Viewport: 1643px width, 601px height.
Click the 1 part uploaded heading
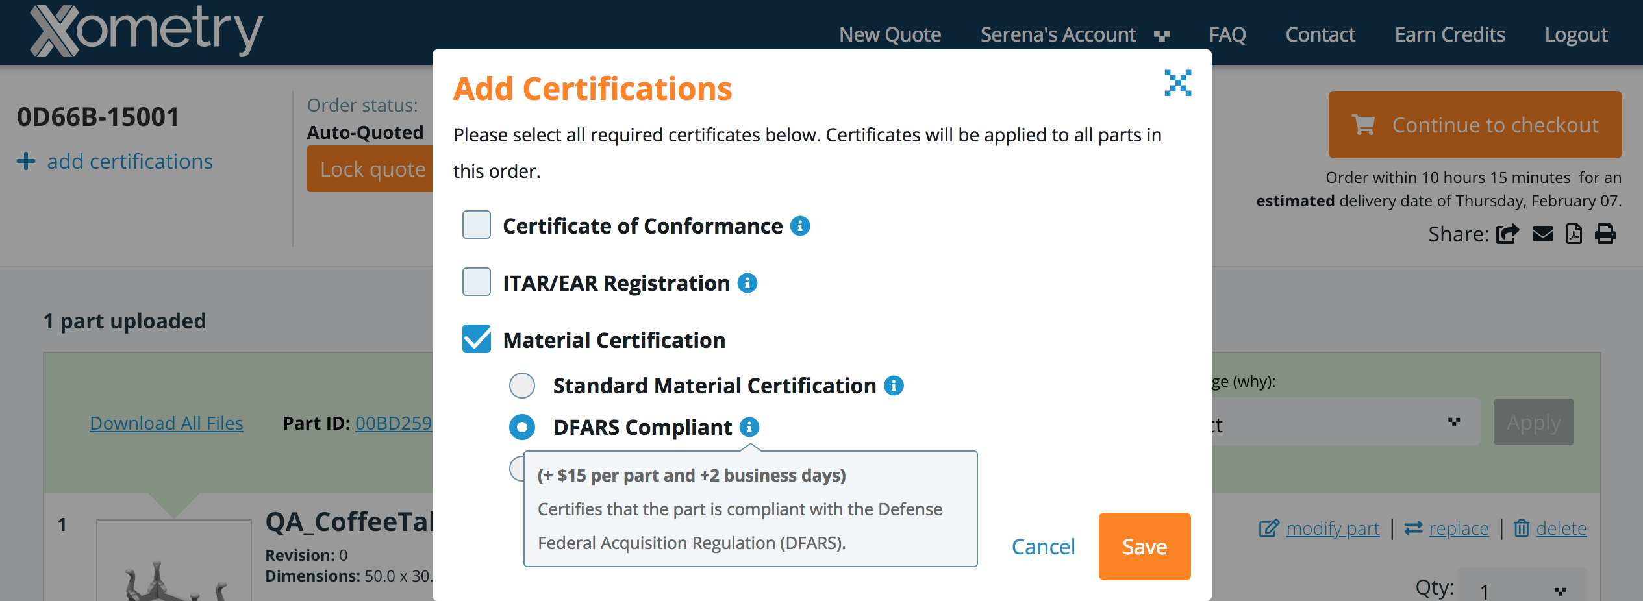(125, 321)
